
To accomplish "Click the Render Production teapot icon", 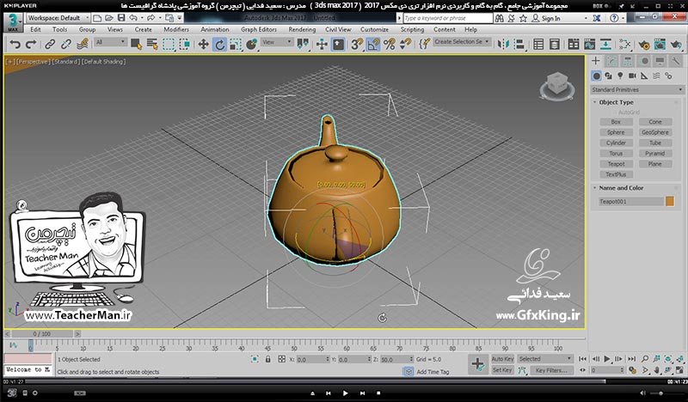I will [x=676, y=45].
